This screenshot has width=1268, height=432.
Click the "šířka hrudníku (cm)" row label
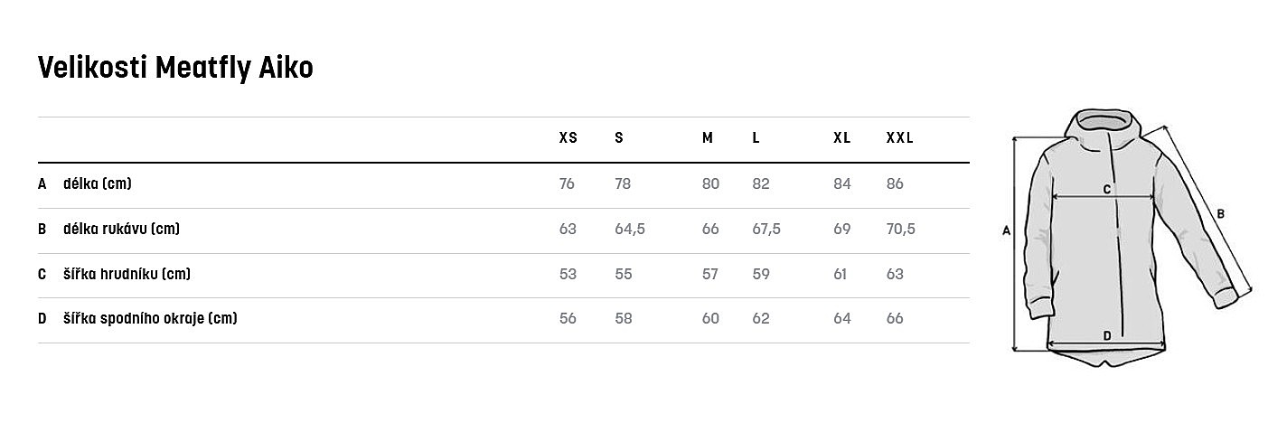[127, 274]
